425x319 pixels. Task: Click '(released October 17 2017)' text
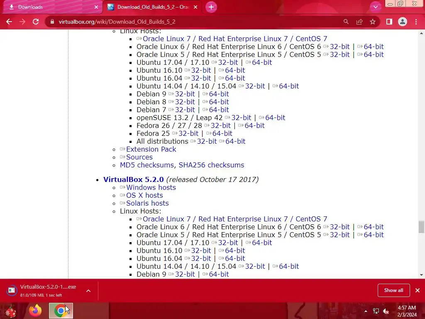(212, 179)
